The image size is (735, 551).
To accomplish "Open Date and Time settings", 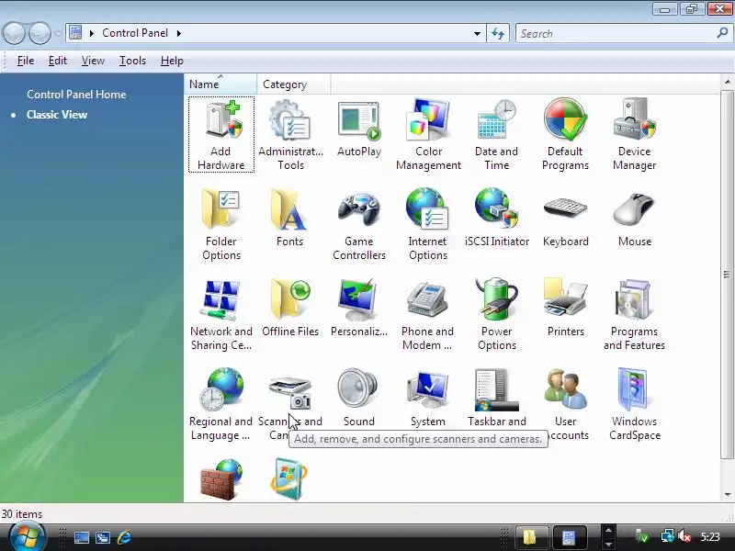I will 496,135.
